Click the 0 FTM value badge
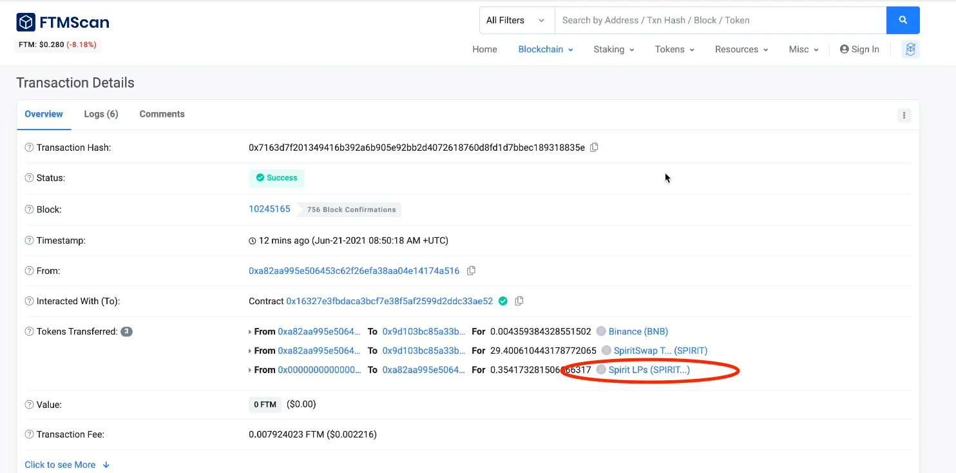Screen dimensions: 956x473 265,405
